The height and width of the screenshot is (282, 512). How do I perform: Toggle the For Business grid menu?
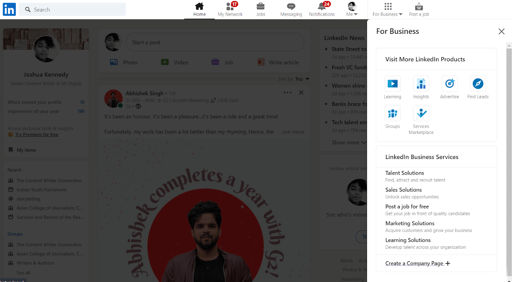[x=388, y=10]
